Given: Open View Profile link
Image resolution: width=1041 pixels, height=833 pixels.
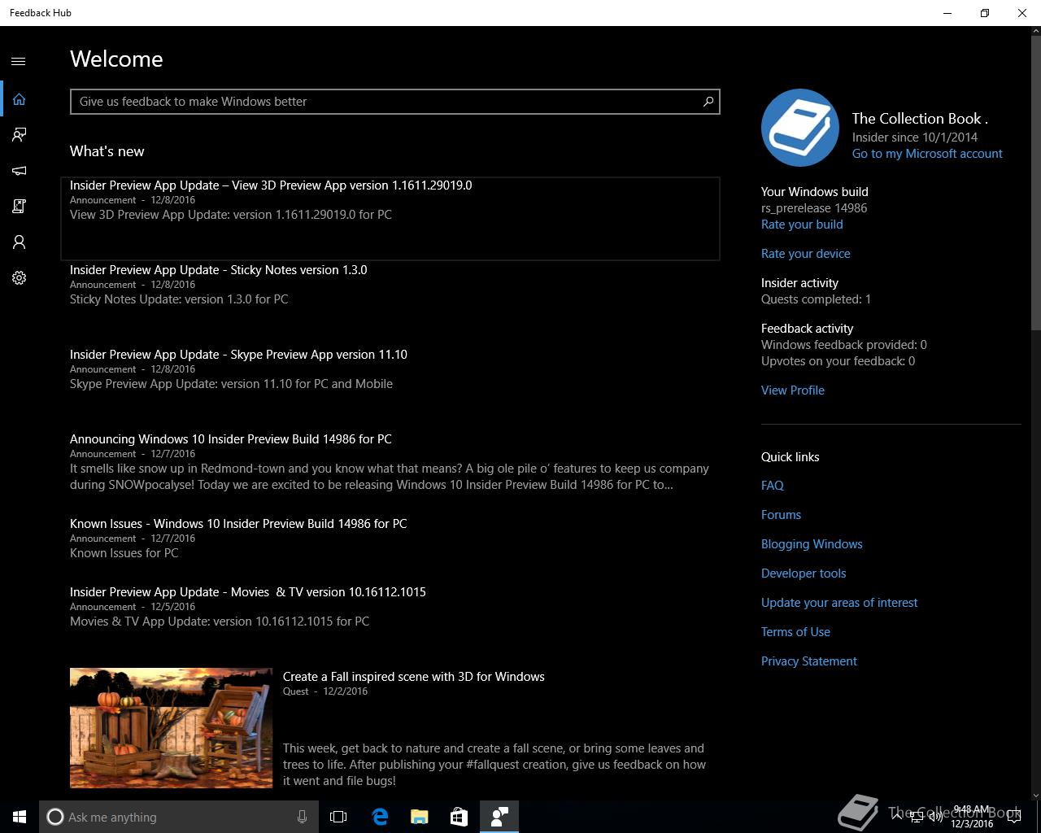Looking at the screenshot, I should click(793, 390).
